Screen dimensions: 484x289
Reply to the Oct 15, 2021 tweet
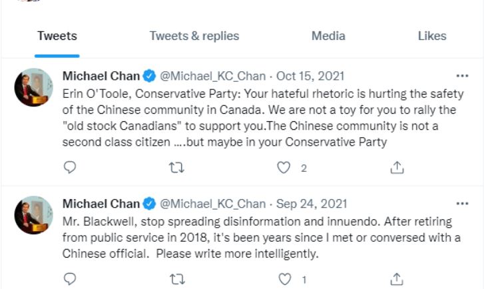[70, 167]
